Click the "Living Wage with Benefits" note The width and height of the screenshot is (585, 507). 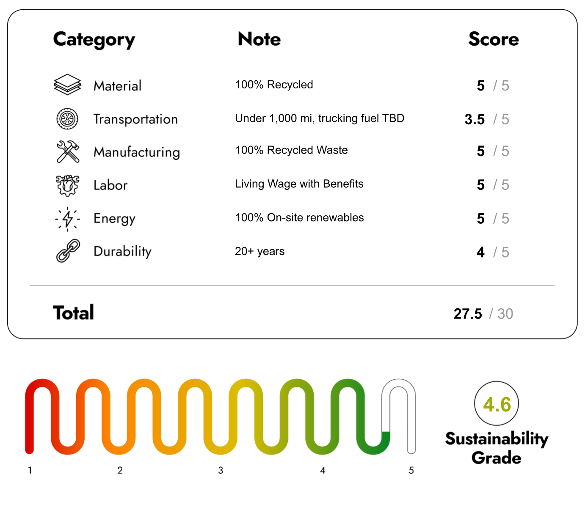(299, 184)
